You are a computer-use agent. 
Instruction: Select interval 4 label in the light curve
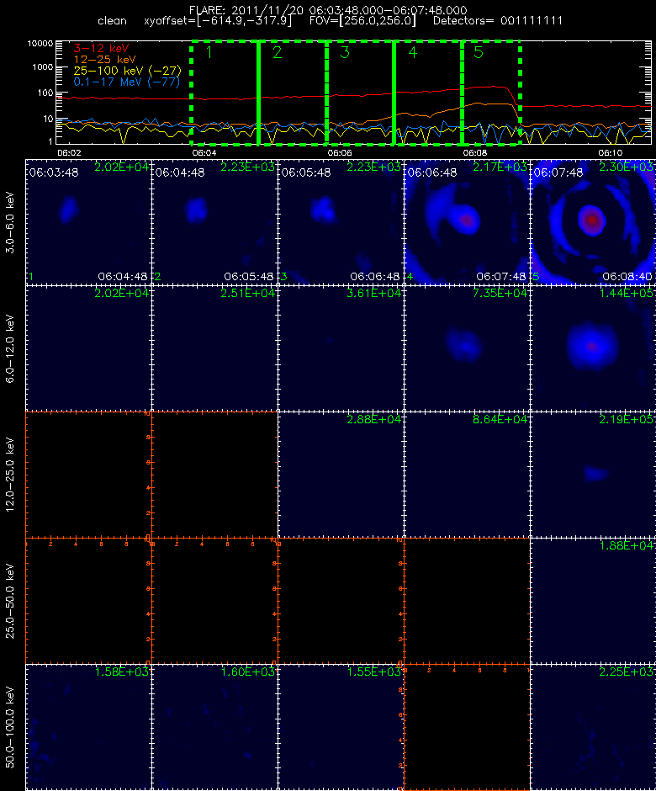coord(412,52)
